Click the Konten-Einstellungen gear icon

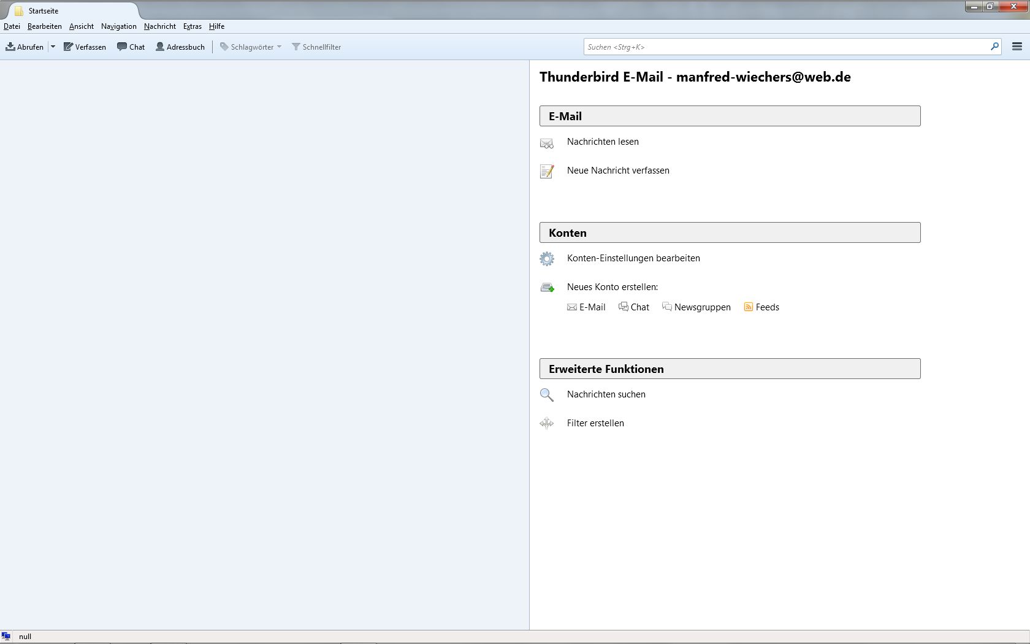547,259
